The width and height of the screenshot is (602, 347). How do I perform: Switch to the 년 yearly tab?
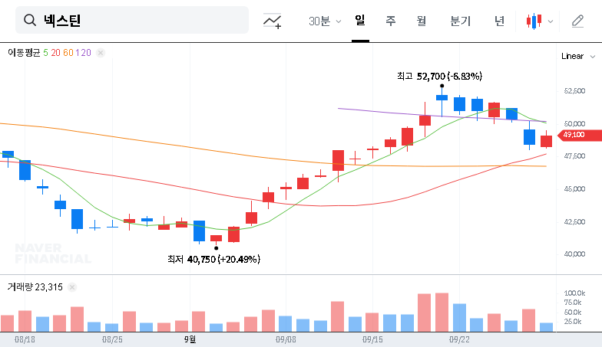point(499,21)
